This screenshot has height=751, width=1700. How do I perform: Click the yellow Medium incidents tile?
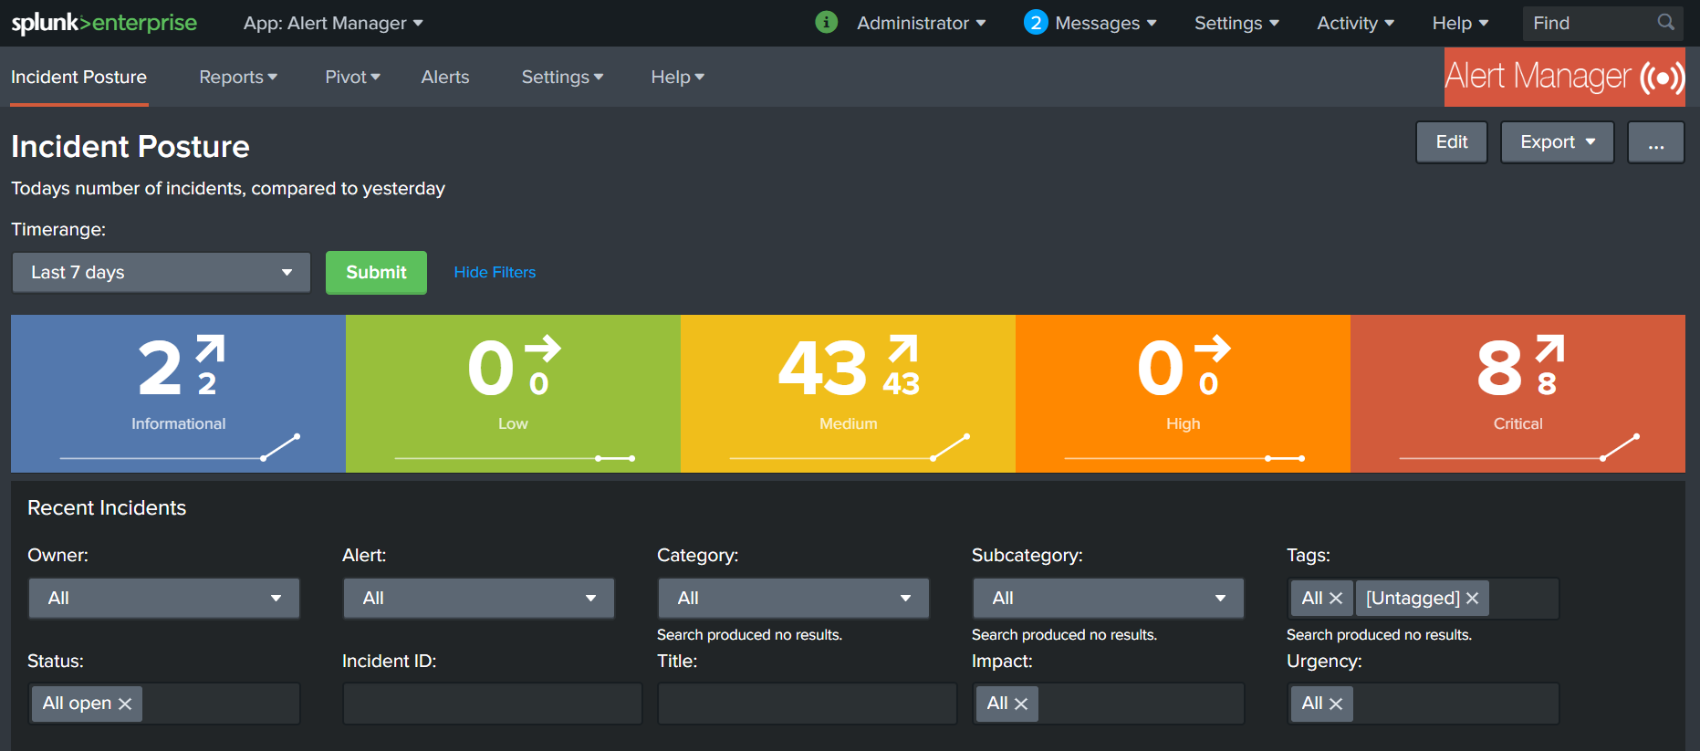pos(848,393)
